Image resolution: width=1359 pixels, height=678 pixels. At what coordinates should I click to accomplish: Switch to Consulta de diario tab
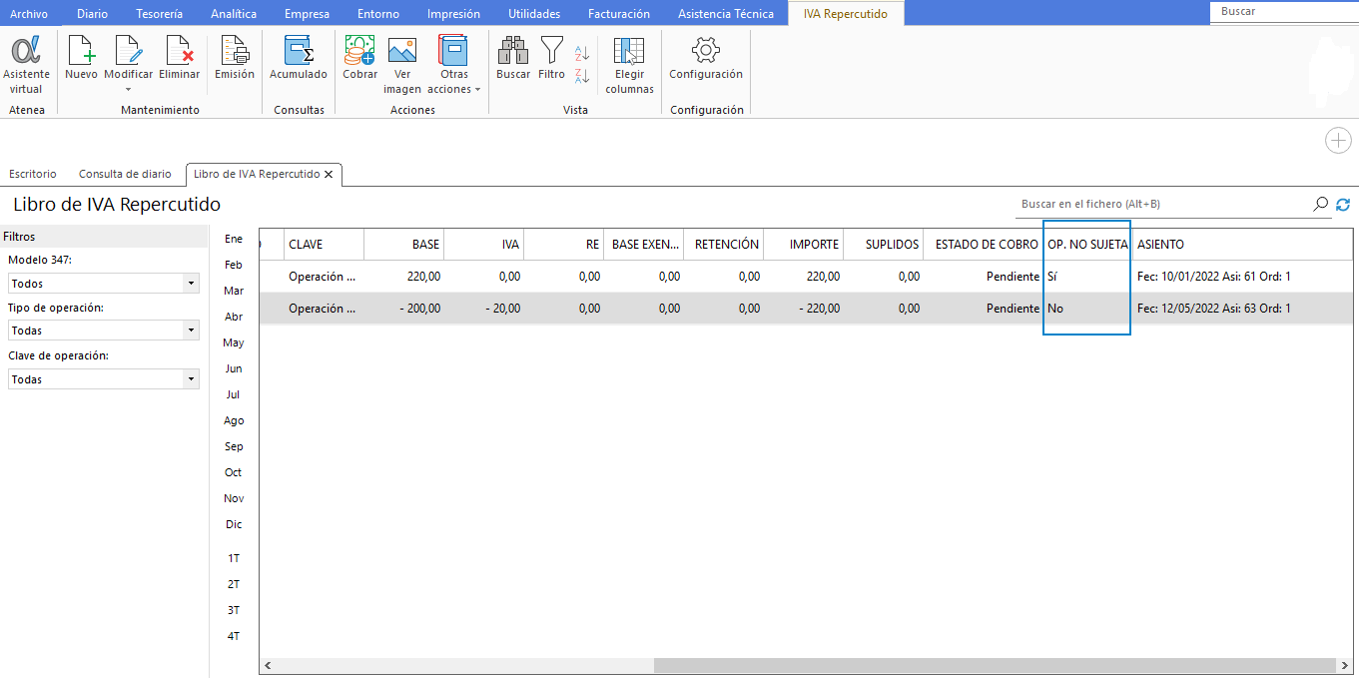[125, 174]
